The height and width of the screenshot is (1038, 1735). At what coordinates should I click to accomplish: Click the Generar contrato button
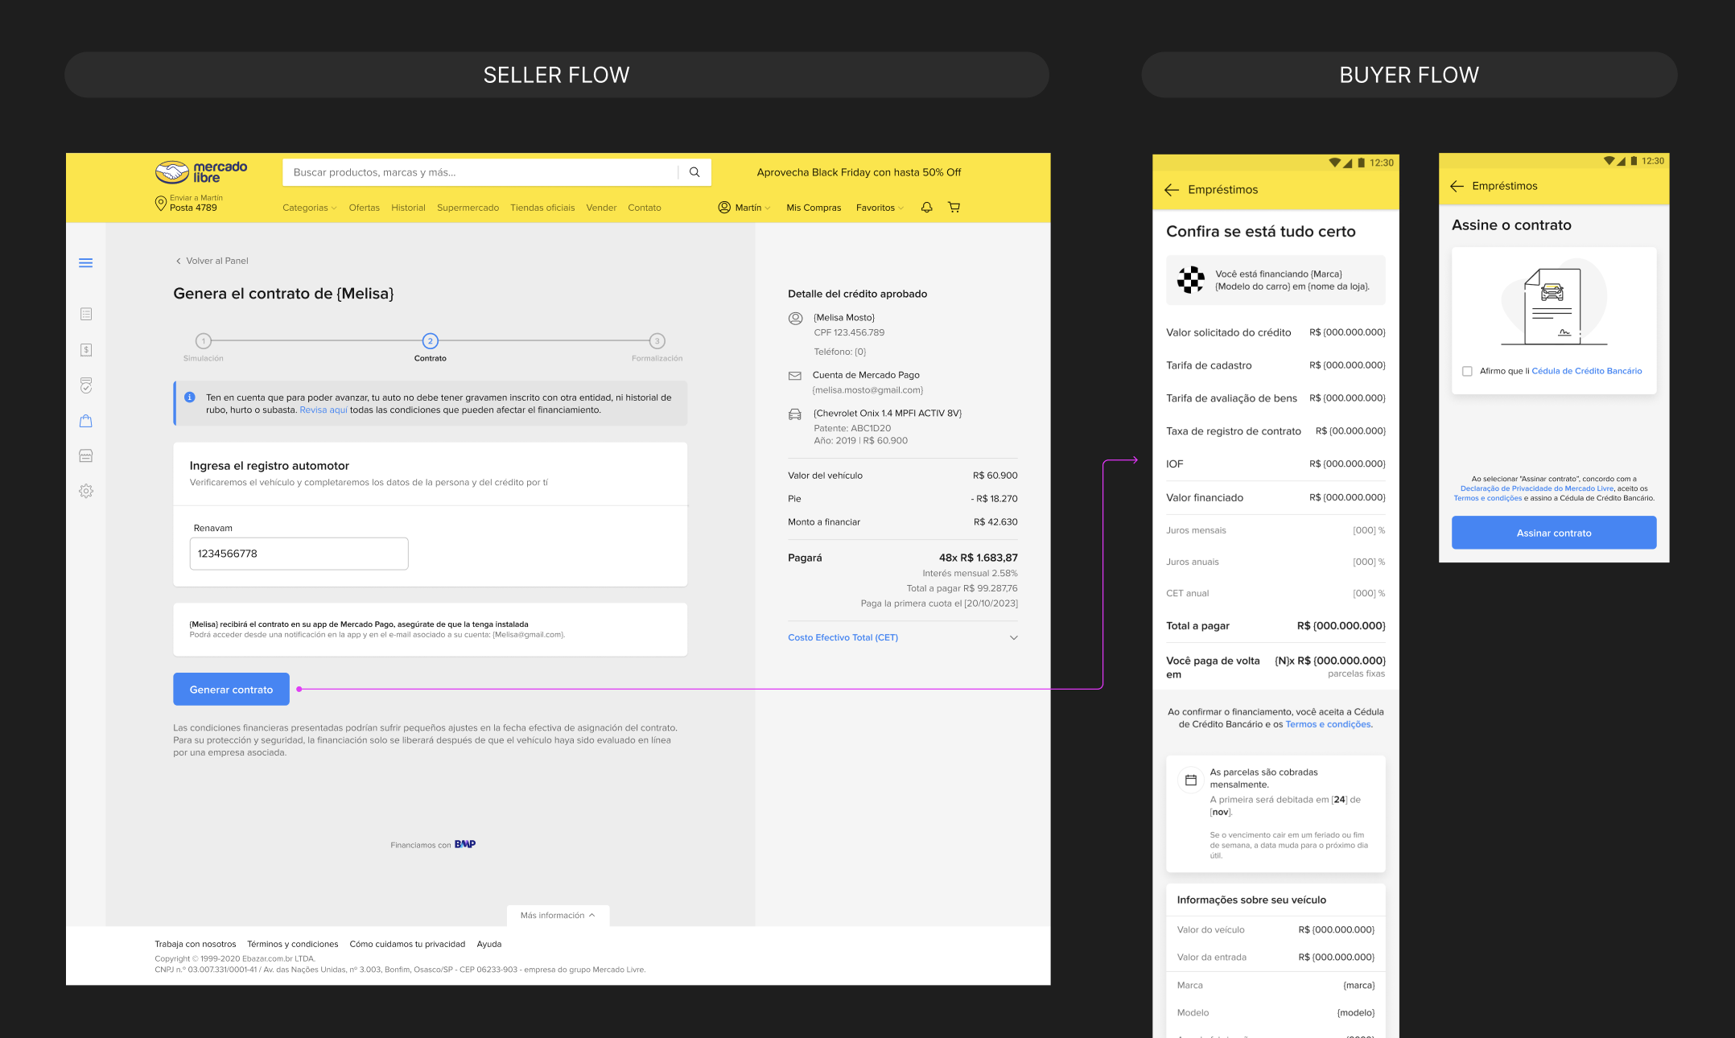231,690
